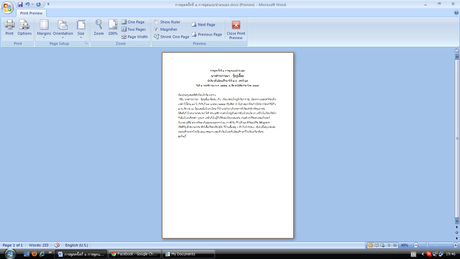Open the Zoom dialog

[x=99, y=28]
